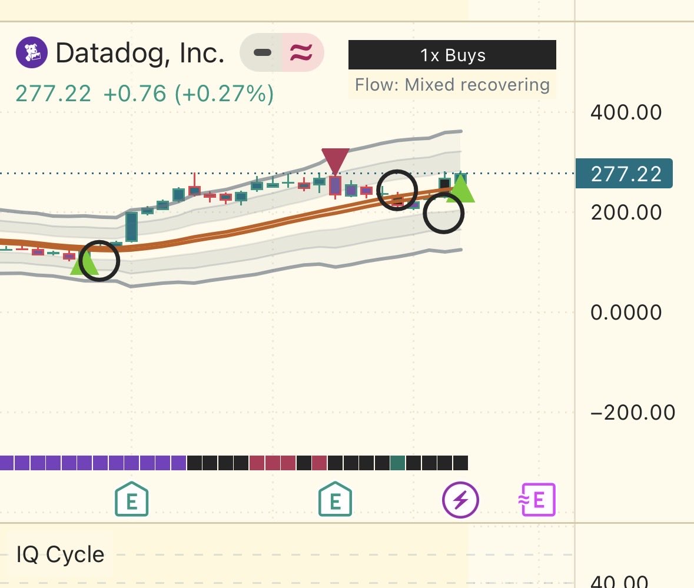Click the red down-triangle sell signal marker
This screenshot has width=694, height=588.
pos(336,161)
